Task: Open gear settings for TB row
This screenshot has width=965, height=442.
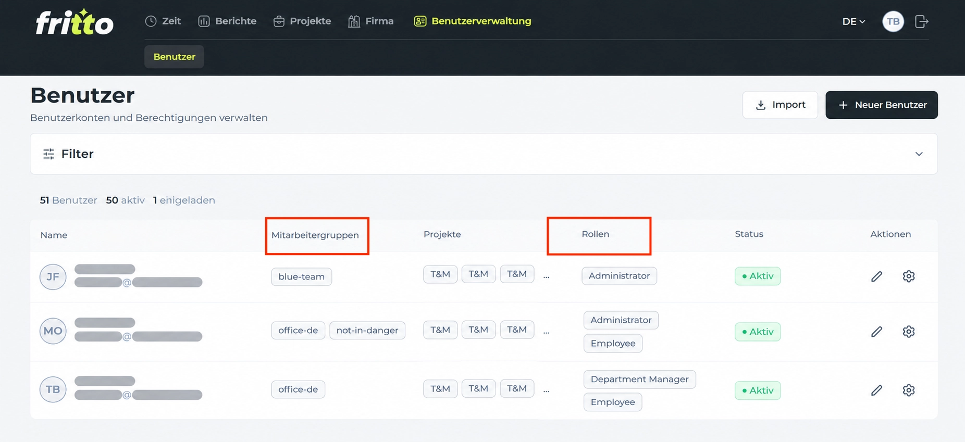Action: point(909,390)
